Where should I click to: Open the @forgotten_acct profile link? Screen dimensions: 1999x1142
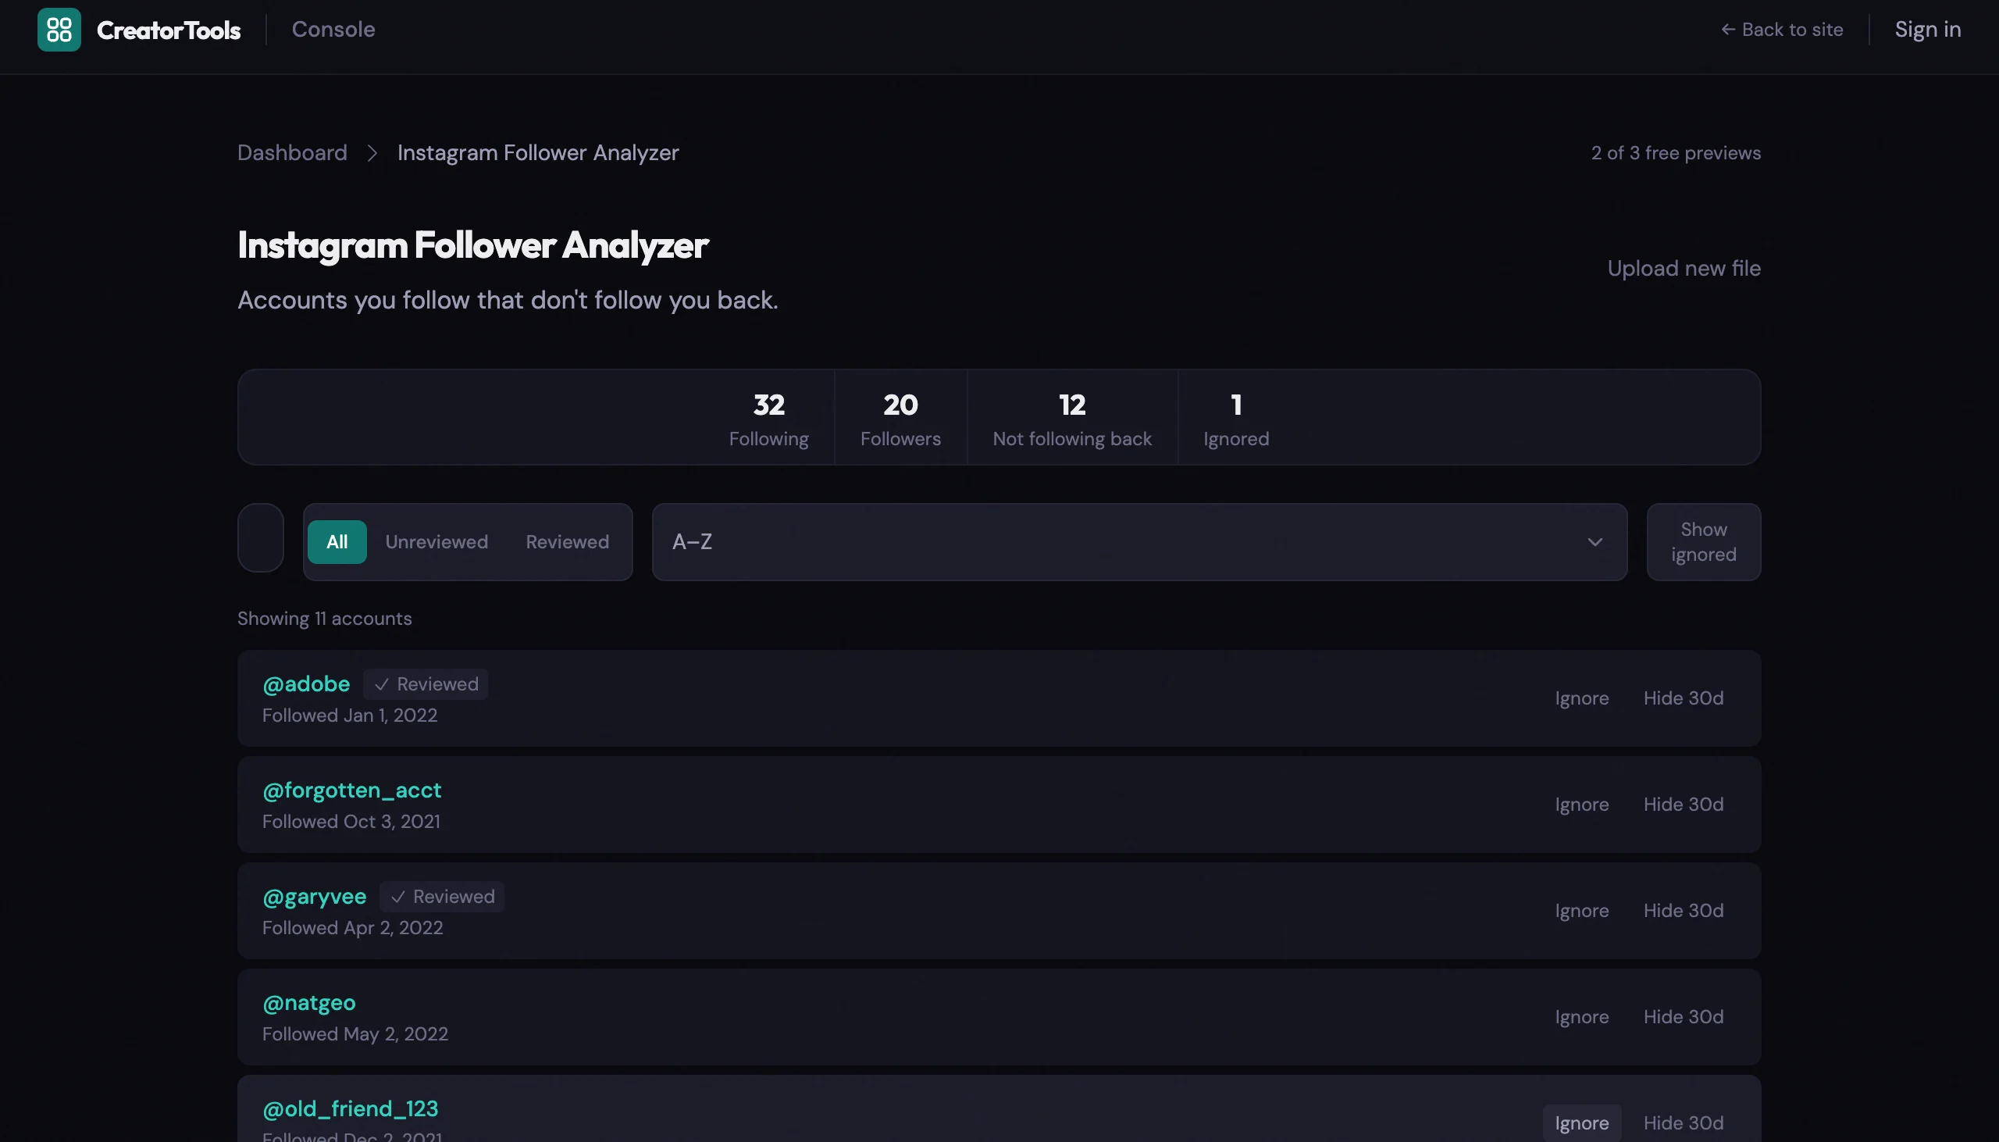pyautogui.click(x=351, y=790)
